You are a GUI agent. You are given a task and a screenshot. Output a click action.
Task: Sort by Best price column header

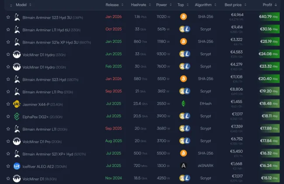click(234, 5)
